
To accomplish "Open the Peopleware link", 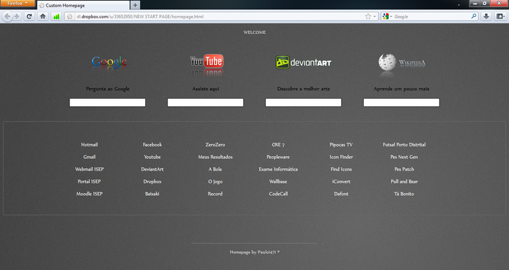I will [278, 157].
